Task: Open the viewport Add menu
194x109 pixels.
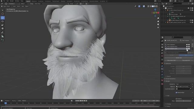Action: (x=23, y=6)
